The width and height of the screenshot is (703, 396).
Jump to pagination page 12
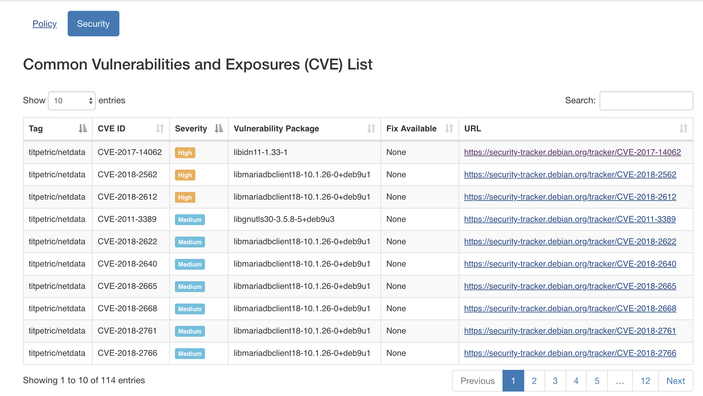pos(645,381)
